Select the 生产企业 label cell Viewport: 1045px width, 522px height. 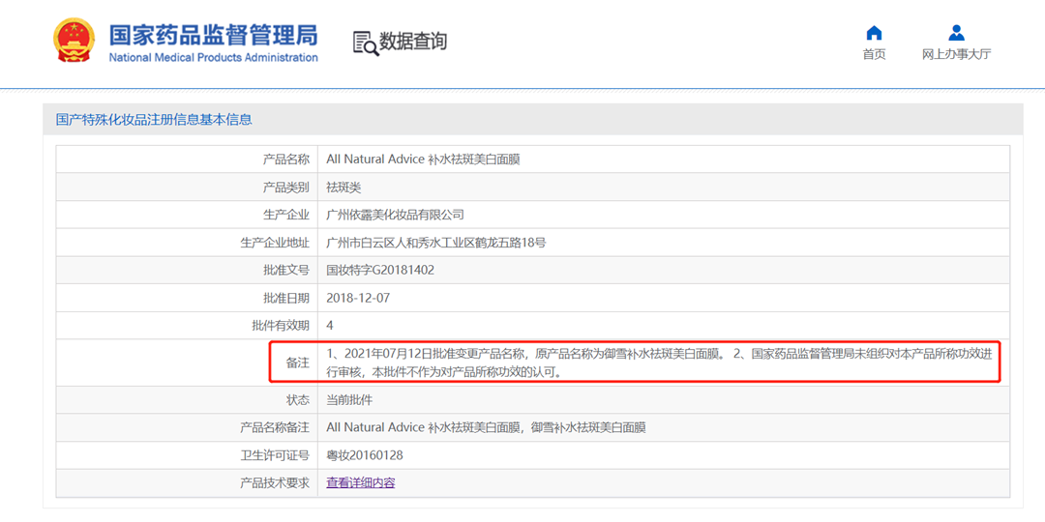[187, 215]
